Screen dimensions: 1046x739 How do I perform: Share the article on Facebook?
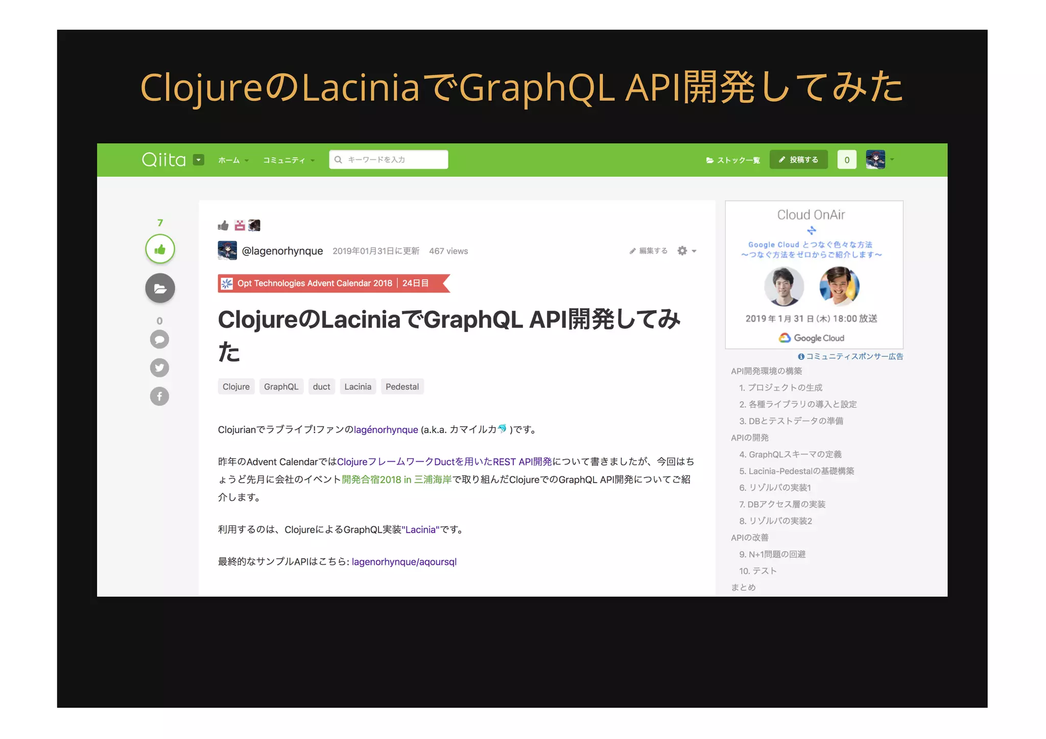pyautogui.click(x=159, y=396)
